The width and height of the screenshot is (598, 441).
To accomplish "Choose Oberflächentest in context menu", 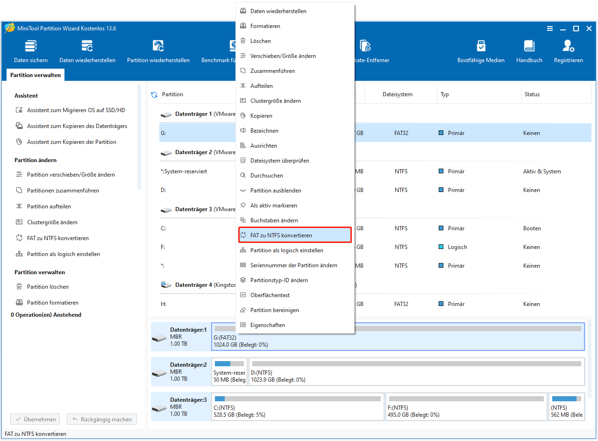I will (295, 295).
